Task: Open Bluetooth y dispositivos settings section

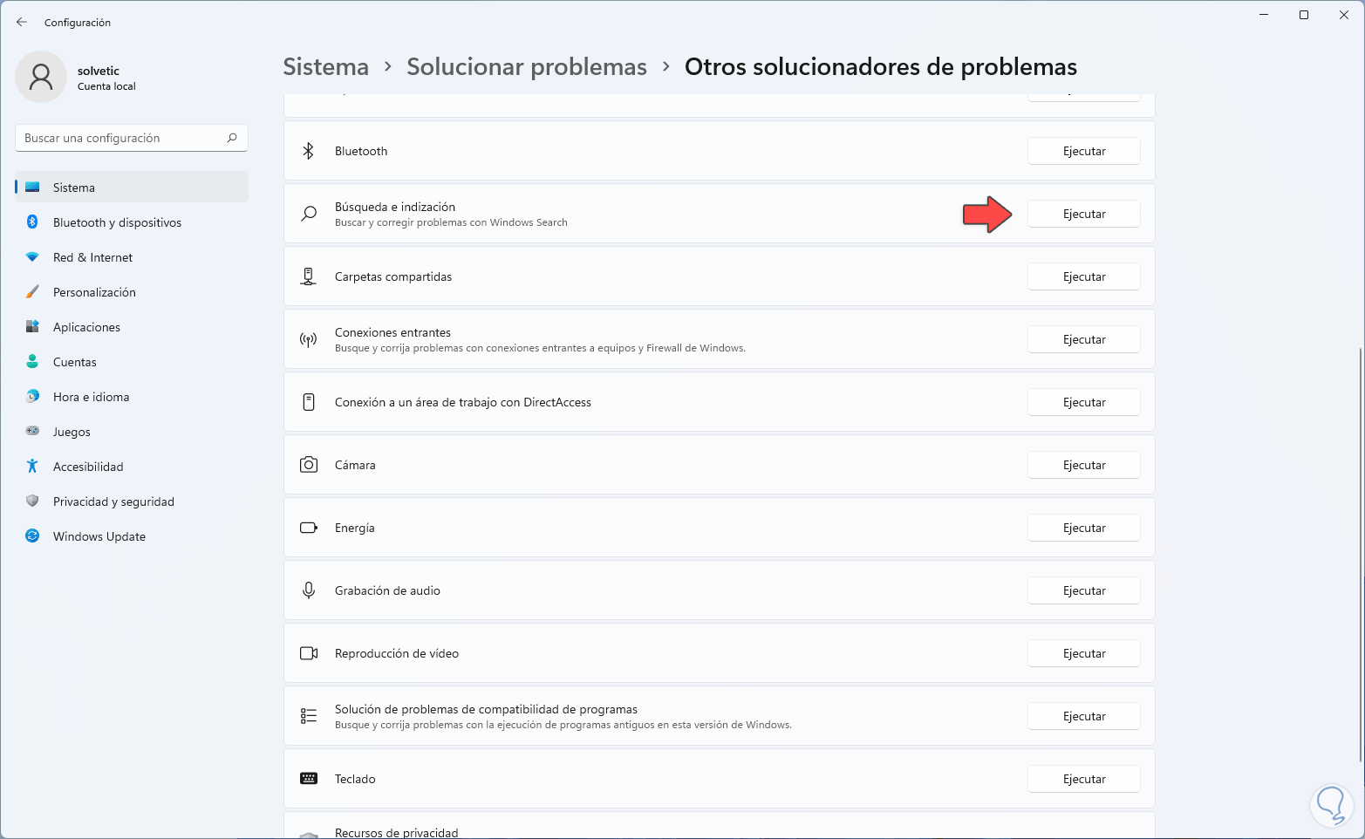Action: click(117, 222)
